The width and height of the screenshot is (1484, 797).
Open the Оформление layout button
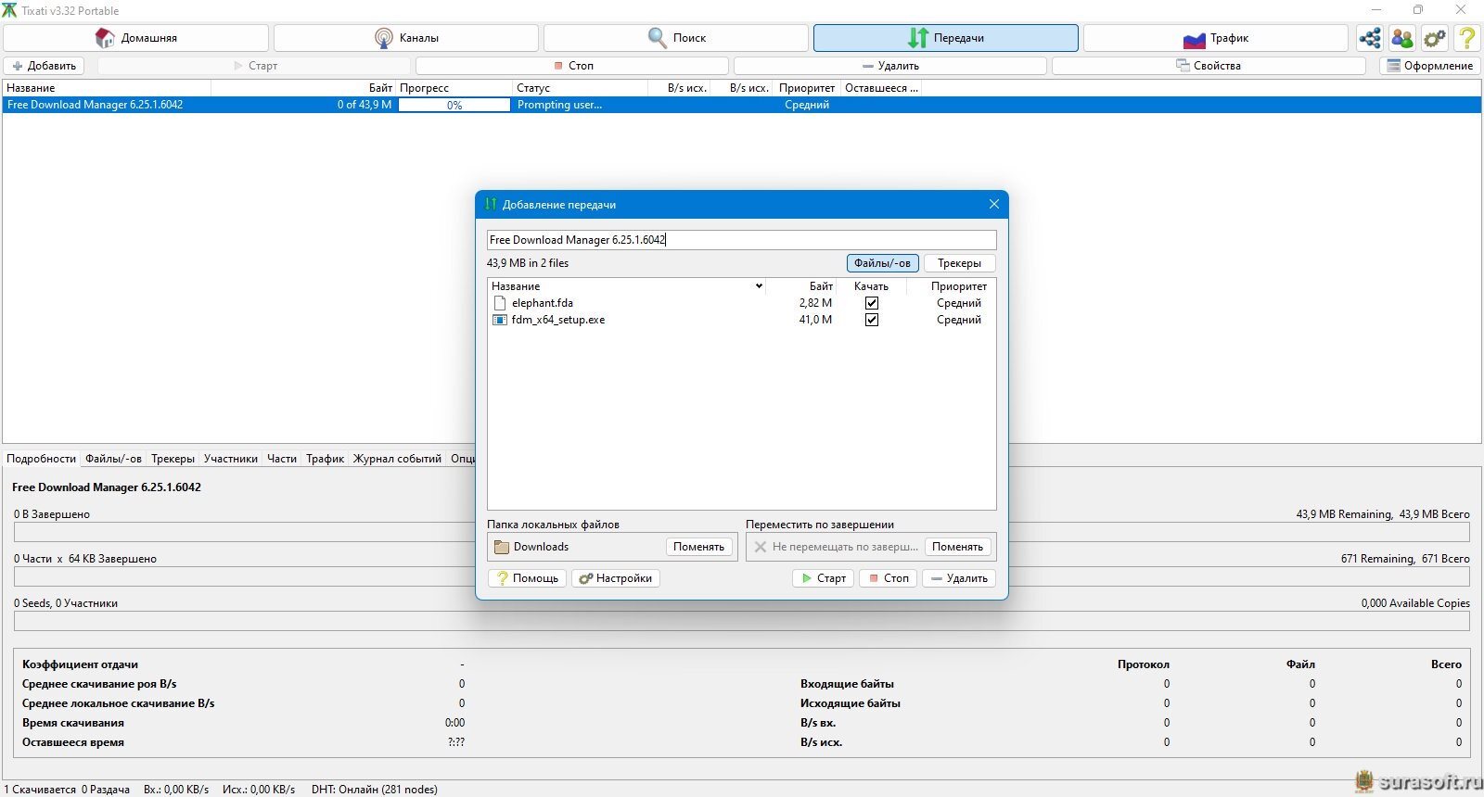coord(1430,66)
